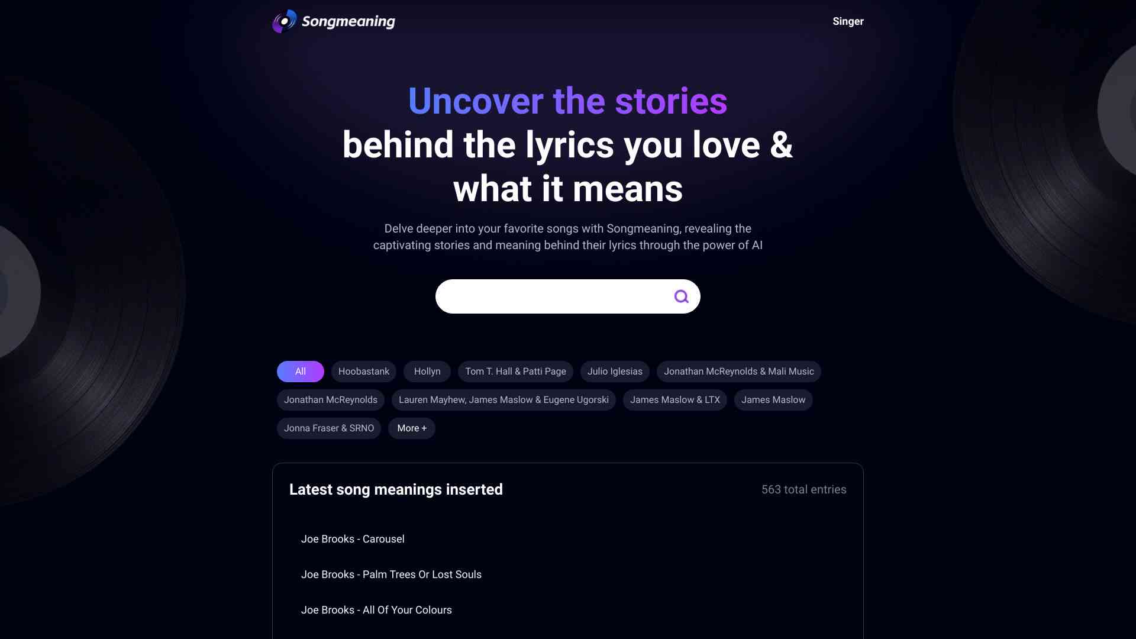Click 'Joe Brooks - Carousel' song entry
1136x639 pixels.
(x=353, y=539)
